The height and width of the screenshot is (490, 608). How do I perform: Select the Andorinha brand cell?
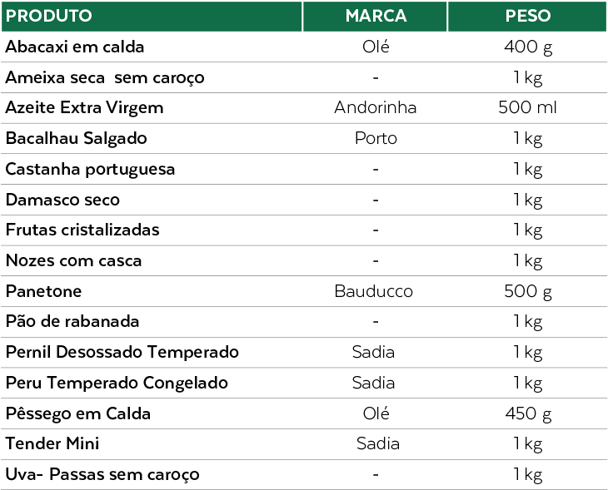pos(376,107)
